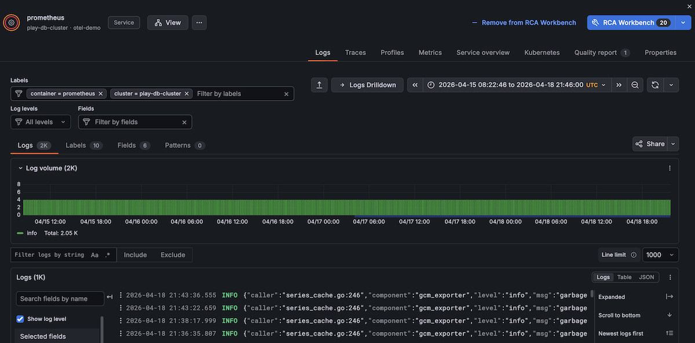Image resolution: width=695 pixels, height=343 pixels.
Task: Click the Exclude button
Action: pyautogui.click(x=173, y=255)
